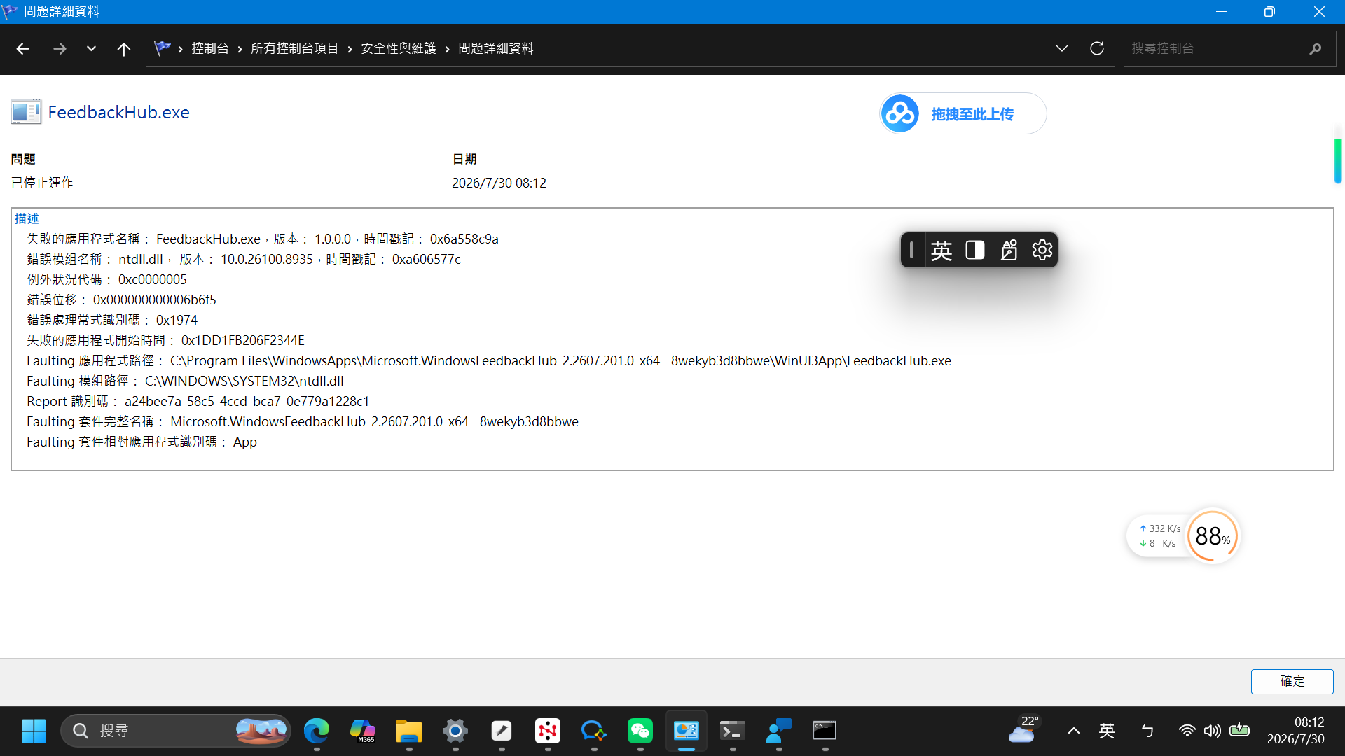Switch the 英 input indicator in the system tray
Image resolution: width=1345 pixels, height=756 pixels.
[x=1107, y=731]
